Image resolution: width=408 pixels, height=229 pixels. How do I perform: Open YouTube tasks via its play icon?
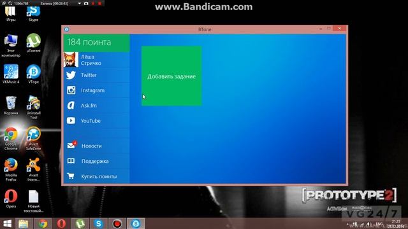pos(71,120)
